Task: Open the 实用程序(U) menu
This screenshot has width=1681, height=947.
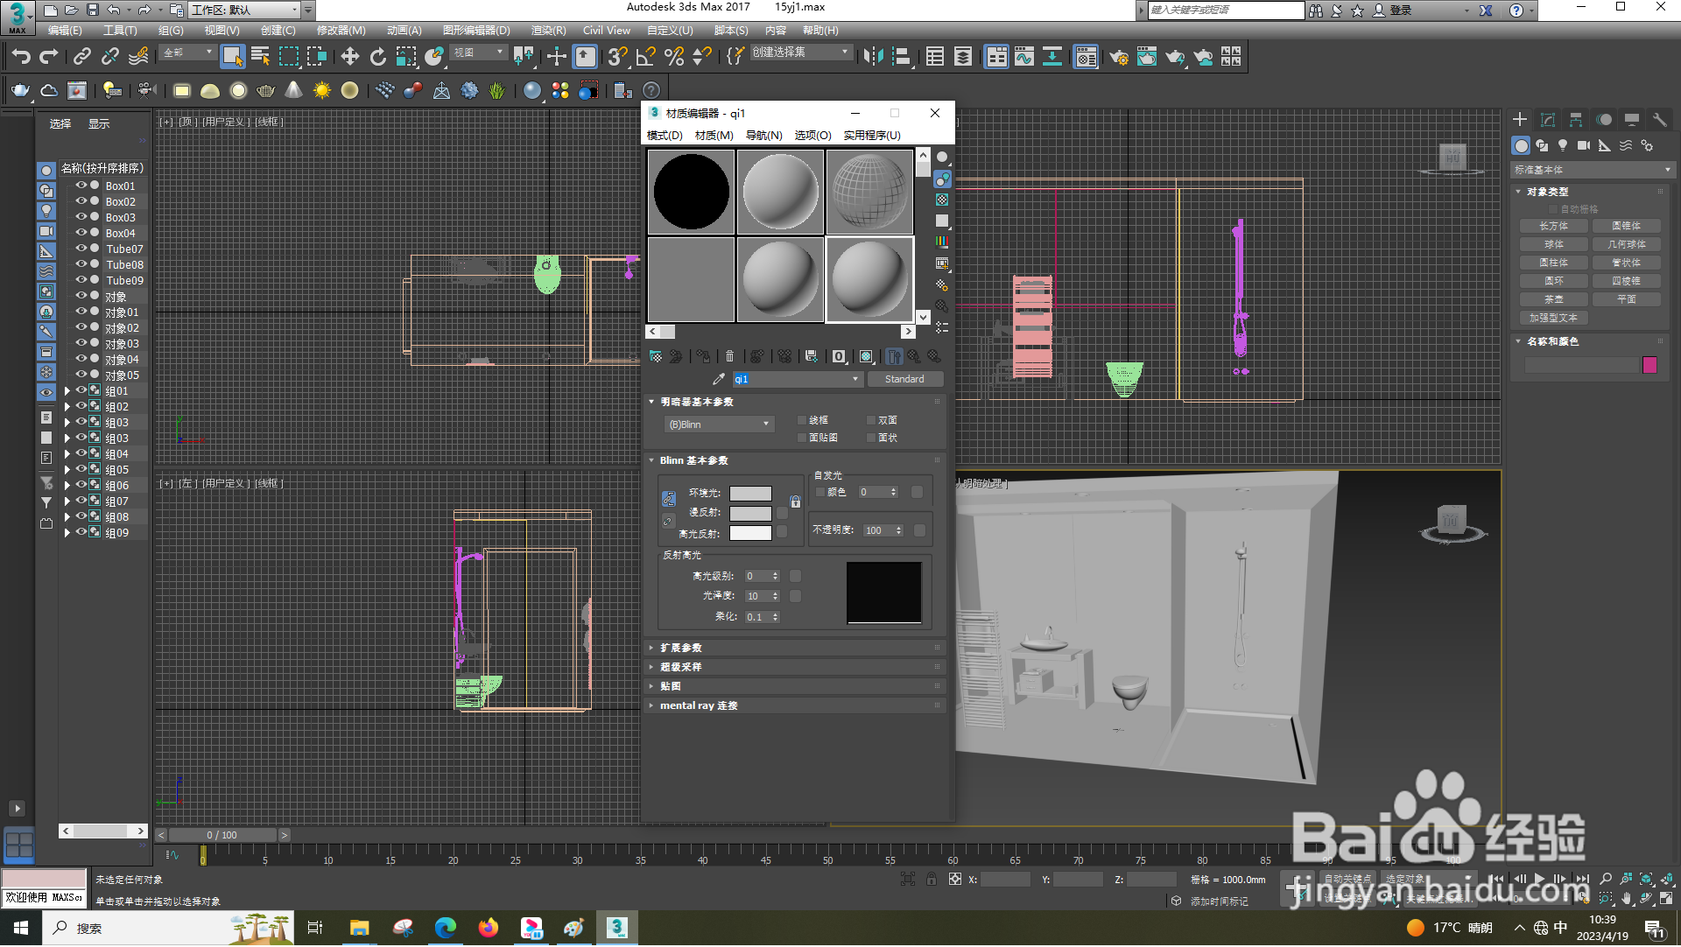Action: [x=872, y=136]
